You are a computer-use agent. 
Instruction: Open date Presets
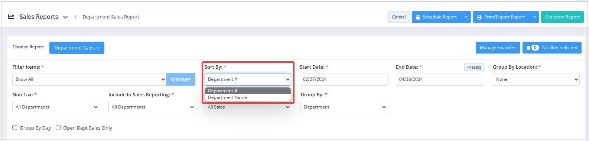(x=474, y=67)
